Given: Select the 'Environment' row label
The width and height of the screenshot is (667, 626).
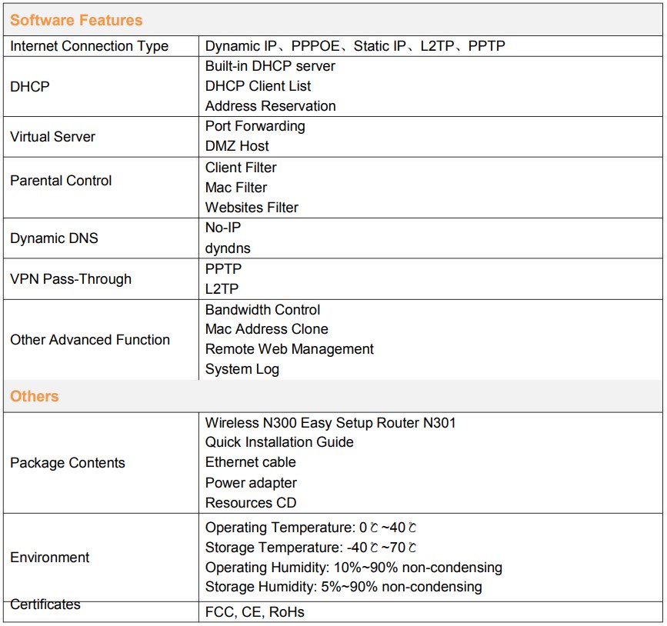Looking at the screenshot, I should click(50, 558).
